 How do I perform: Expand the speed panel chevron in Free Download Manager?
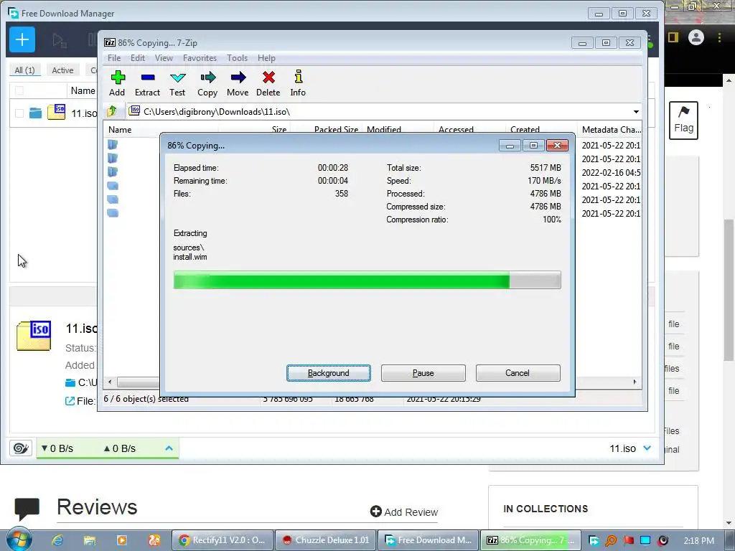pyautogui.click(x=169, y=448)
